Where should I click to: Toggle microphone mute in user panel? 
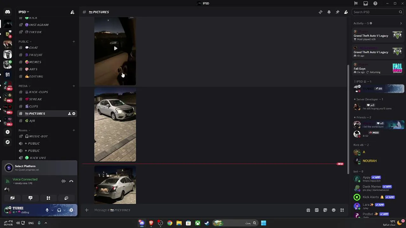pos(47,210)
